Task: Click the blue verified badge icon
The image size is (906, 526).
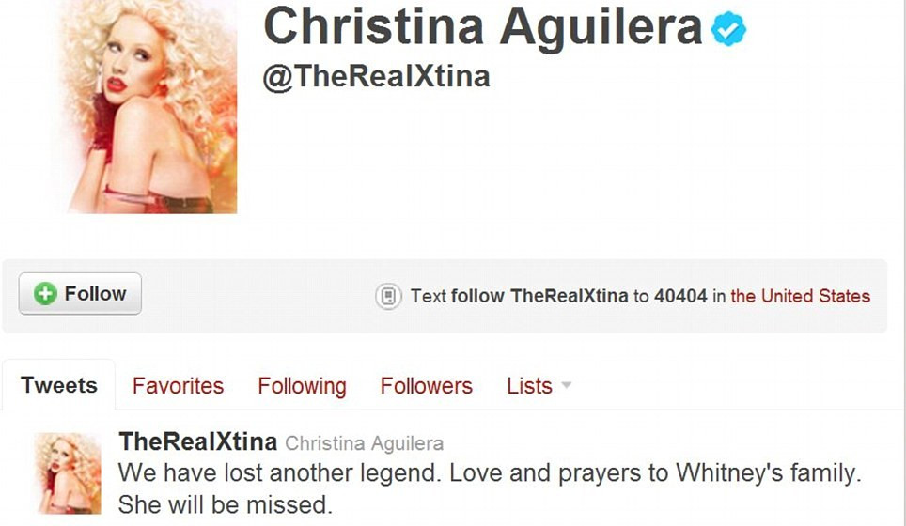Action: point(728,28)
